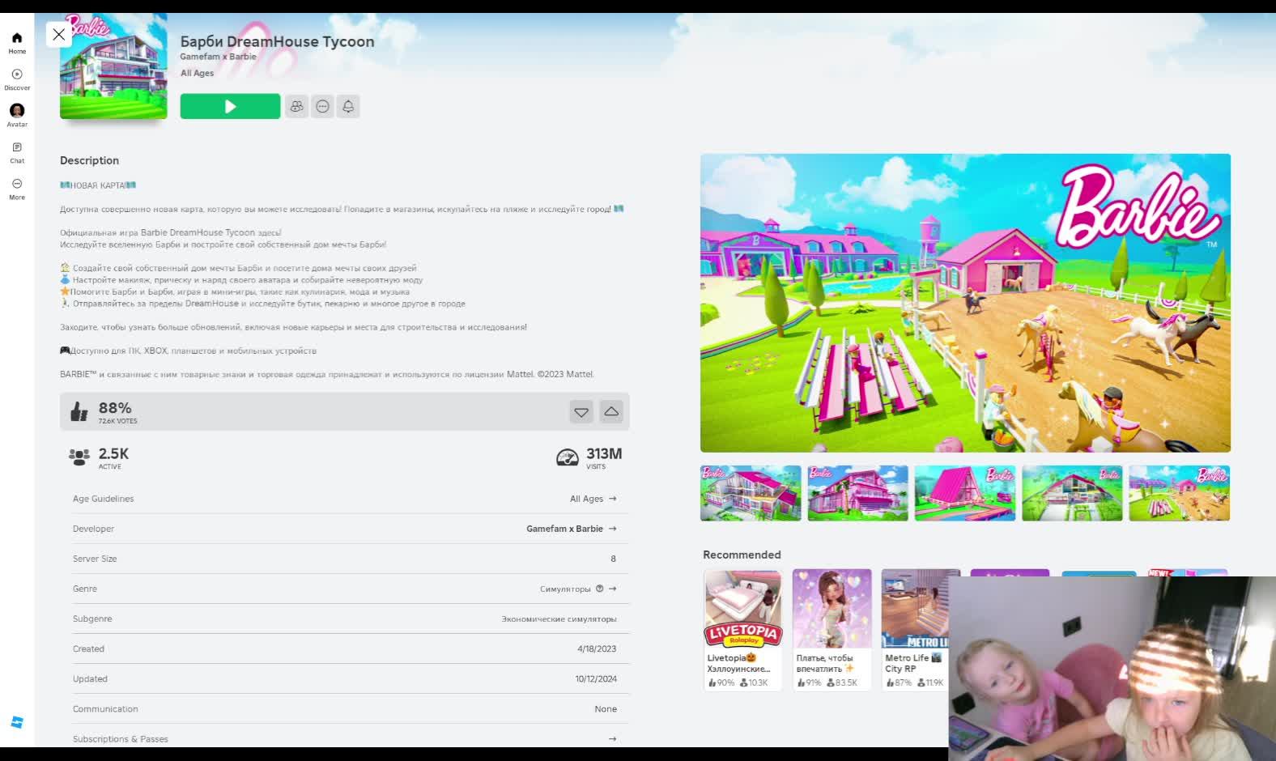Open the Avatar sidebar item

(x=17, y=115)
